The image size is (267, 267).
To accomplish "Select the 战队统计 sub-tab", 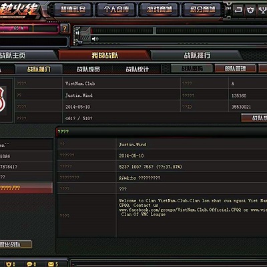I will tap(137, 69).
